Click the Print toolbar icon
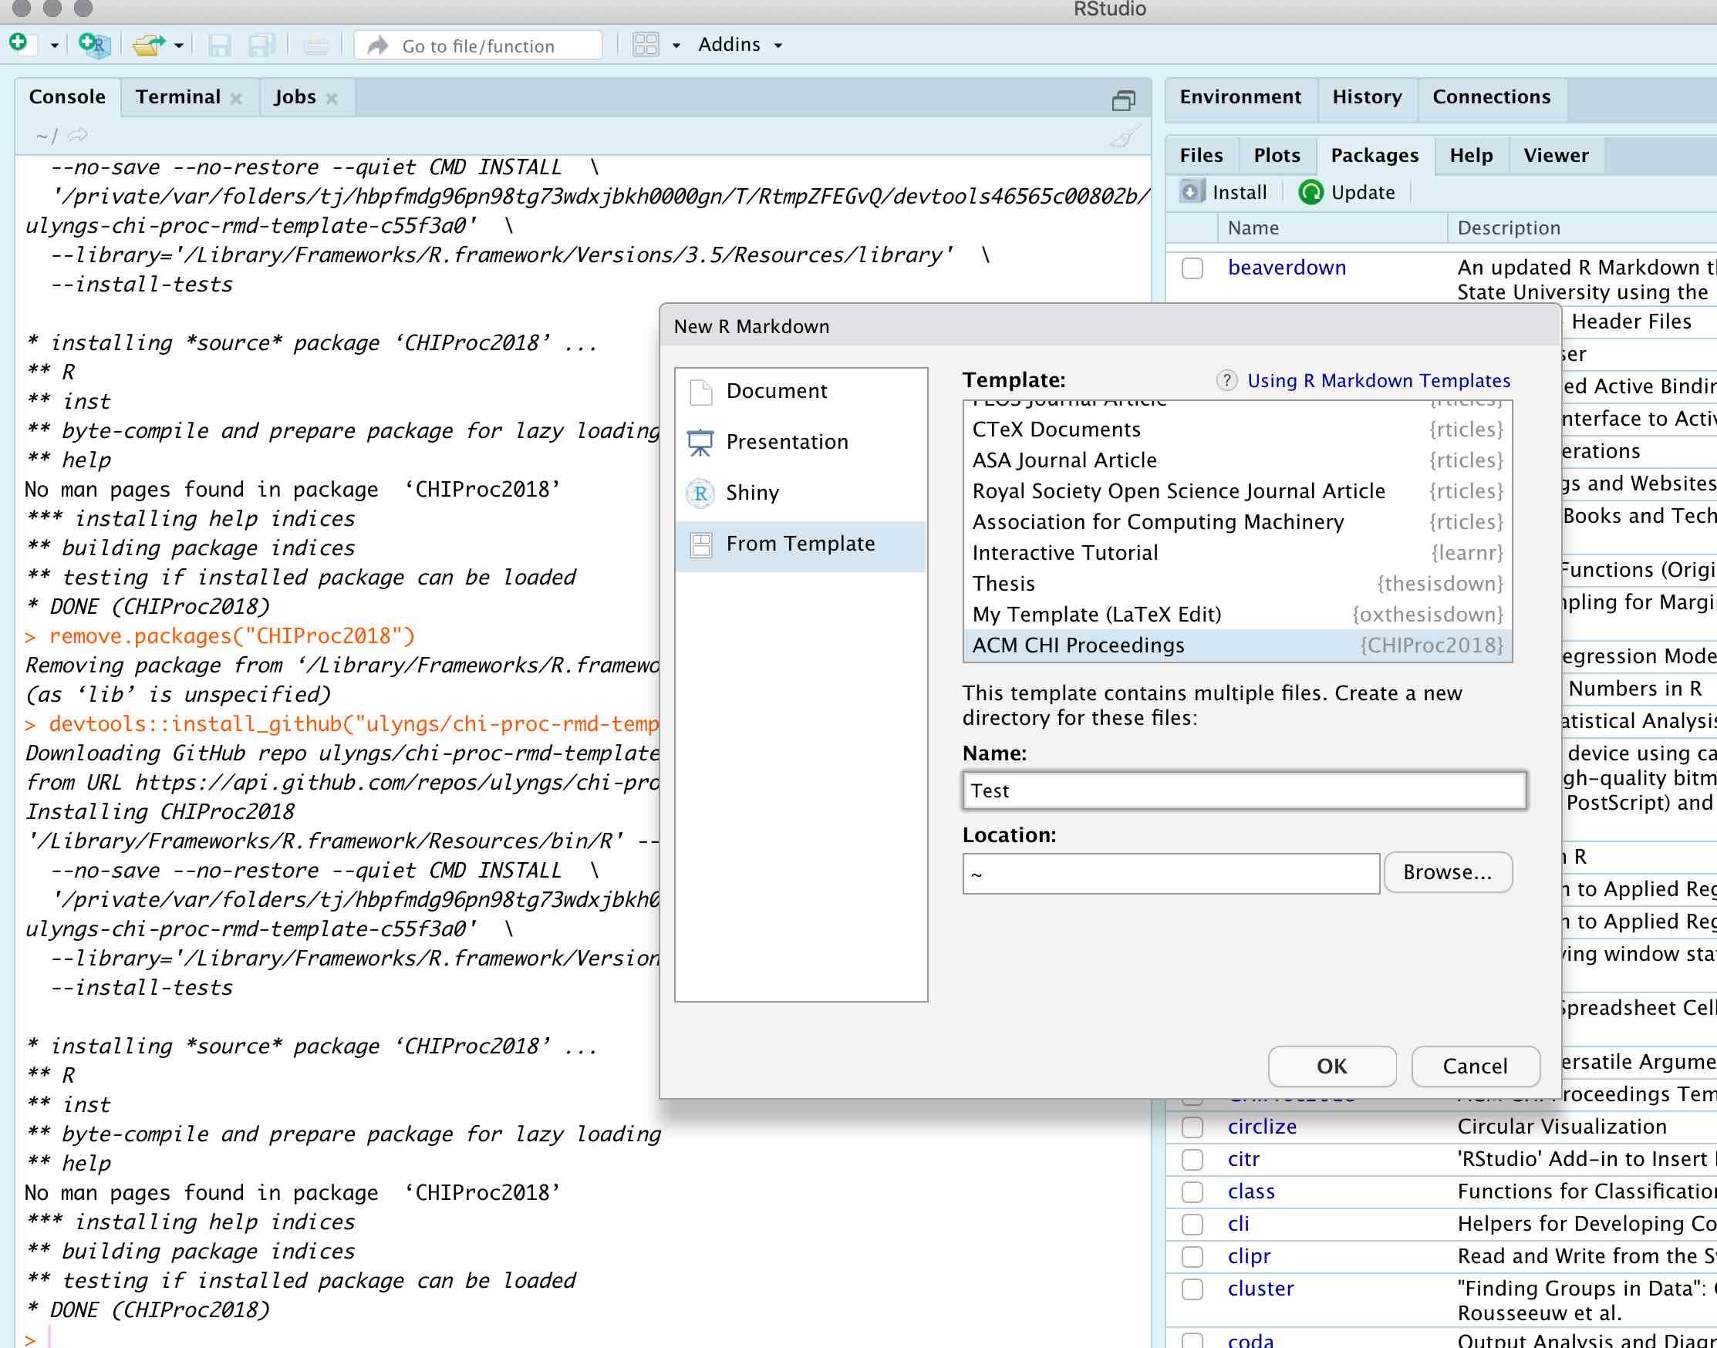This screenshot has height=1348, width=1717. [x=315, y=45]
